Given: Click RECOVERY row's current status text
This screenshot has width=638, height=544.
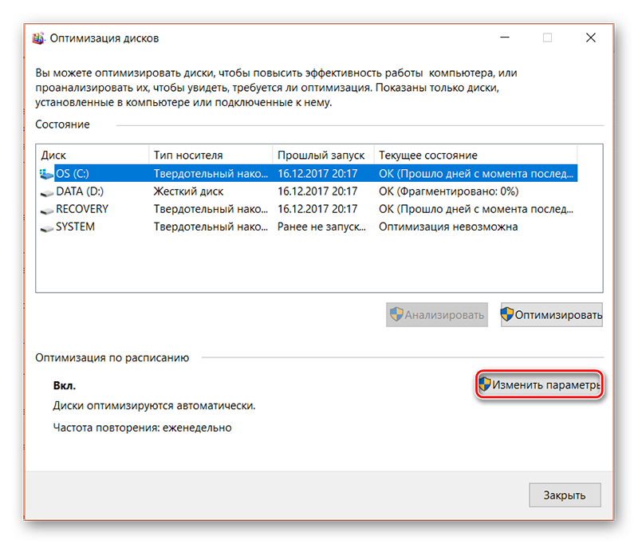Looking at the screenshot, I should coord(475,209).
